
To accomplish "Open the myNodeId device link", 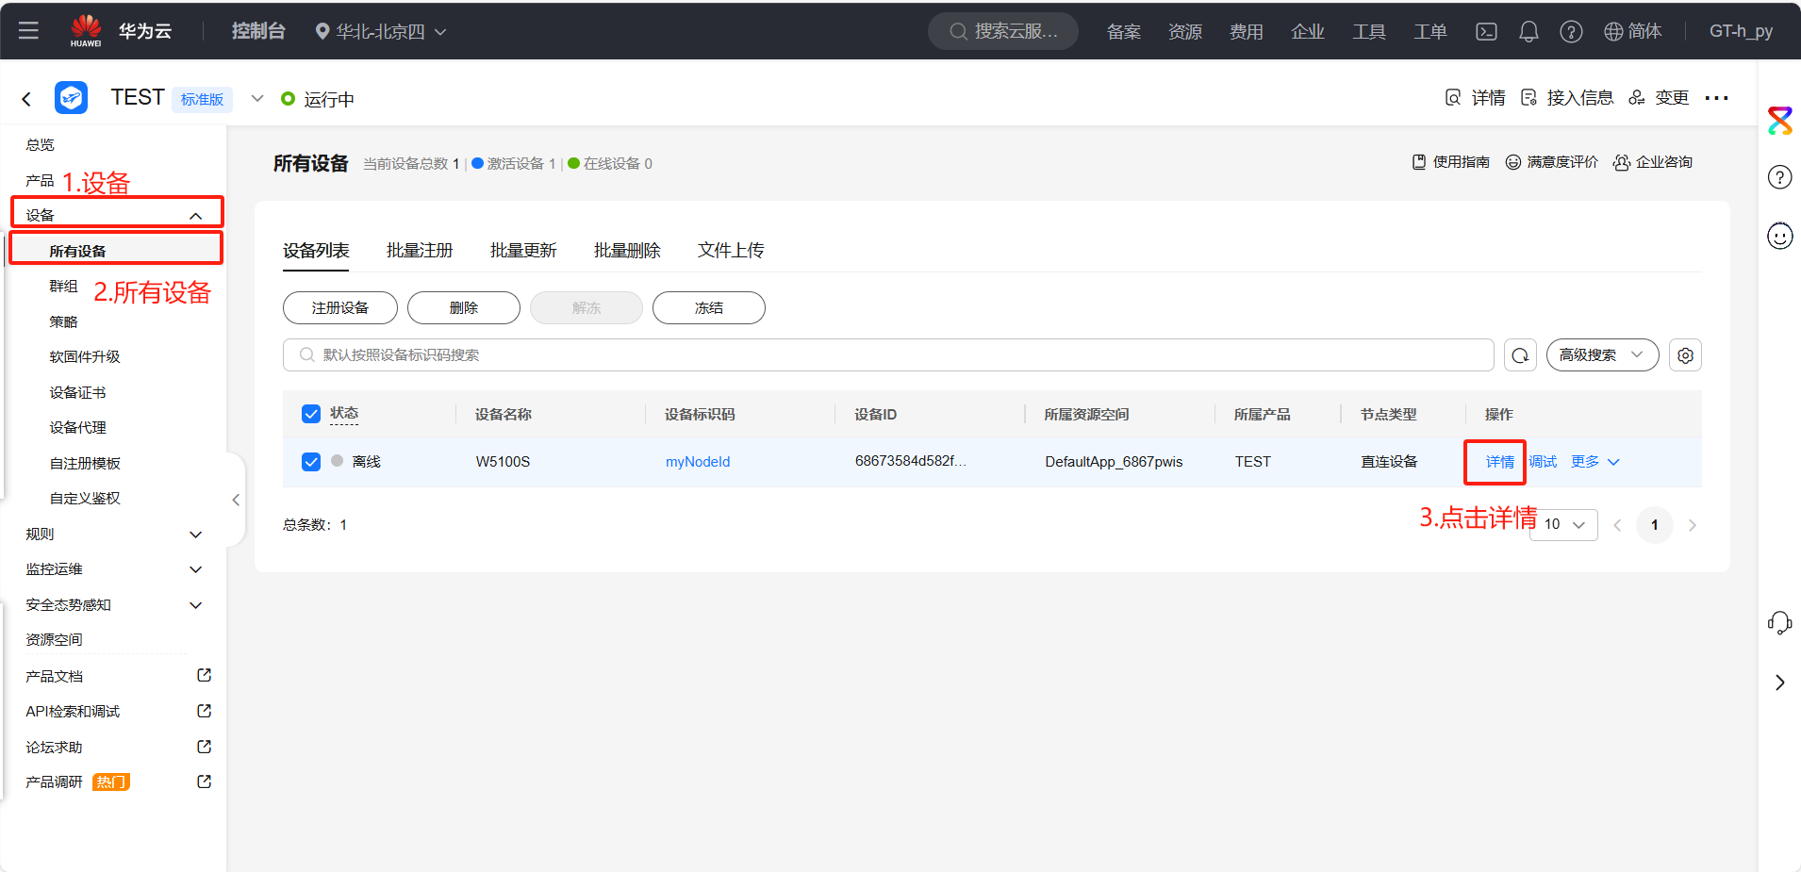I will click(698, 462).
